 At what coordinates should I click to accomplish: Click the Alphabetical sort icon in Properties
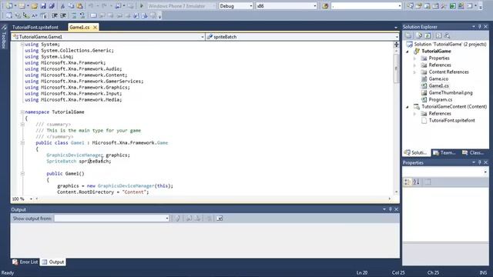point(416,182)
